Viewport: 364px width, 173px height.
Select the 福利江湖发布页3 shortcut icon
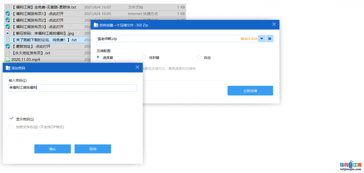[x=8, y=27]
